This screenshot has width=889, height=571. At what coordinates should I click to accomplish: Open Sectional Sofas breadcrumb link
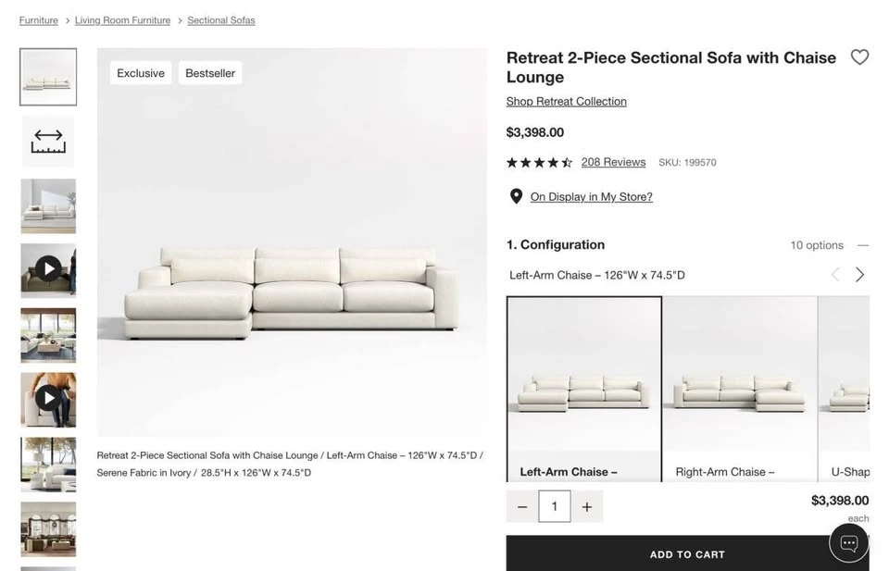coord(220,20)
